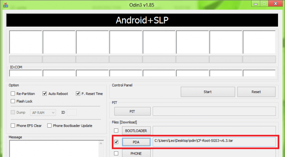
Task: Click the PDA browse button
Action: pyautogui.click(x=136, y=142)
